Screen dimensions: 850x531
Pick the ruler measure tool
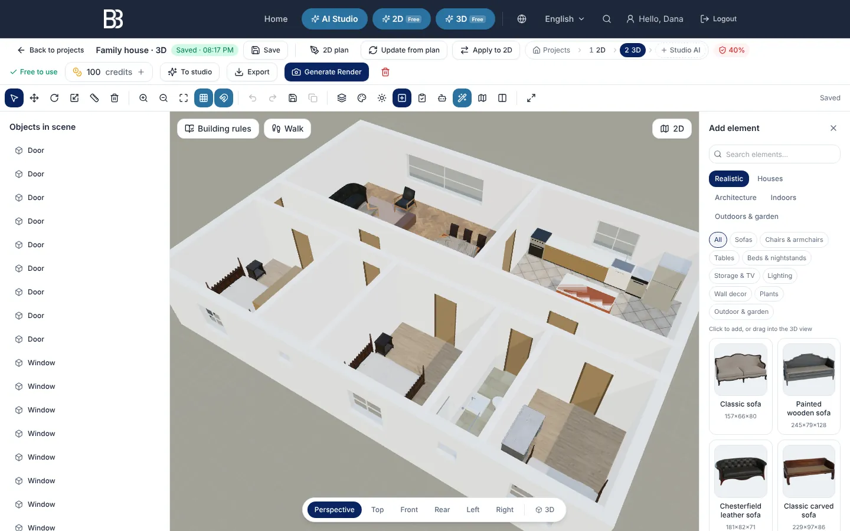pyautogui.click(x=94, y=98)
